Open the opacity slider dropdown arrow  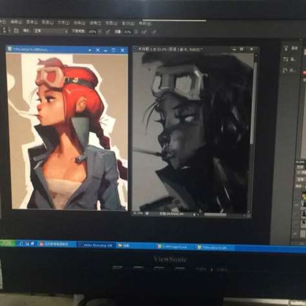tap(100, 32)
